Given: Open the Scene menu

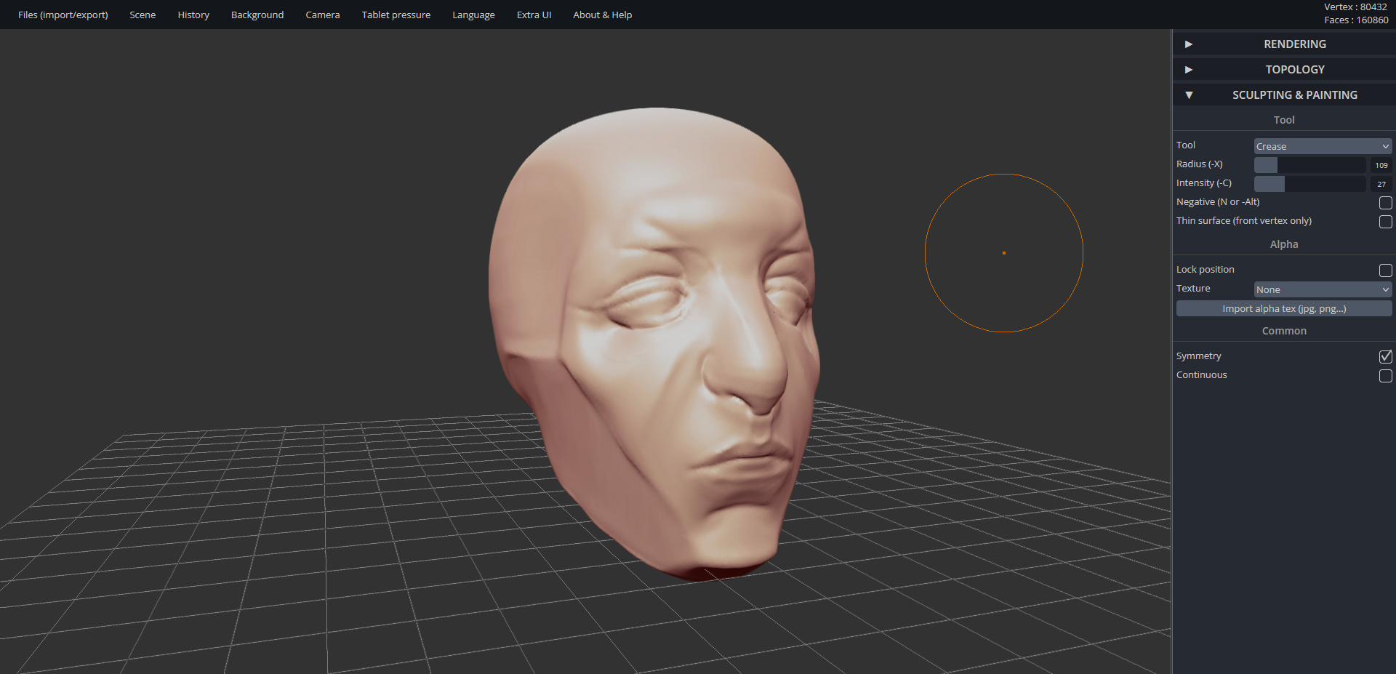Looking at the screenshot, I should (143, 15).
